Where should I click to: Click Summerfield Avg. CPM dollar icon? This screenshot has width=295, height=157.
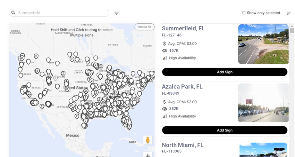click(x=165, y=43)
